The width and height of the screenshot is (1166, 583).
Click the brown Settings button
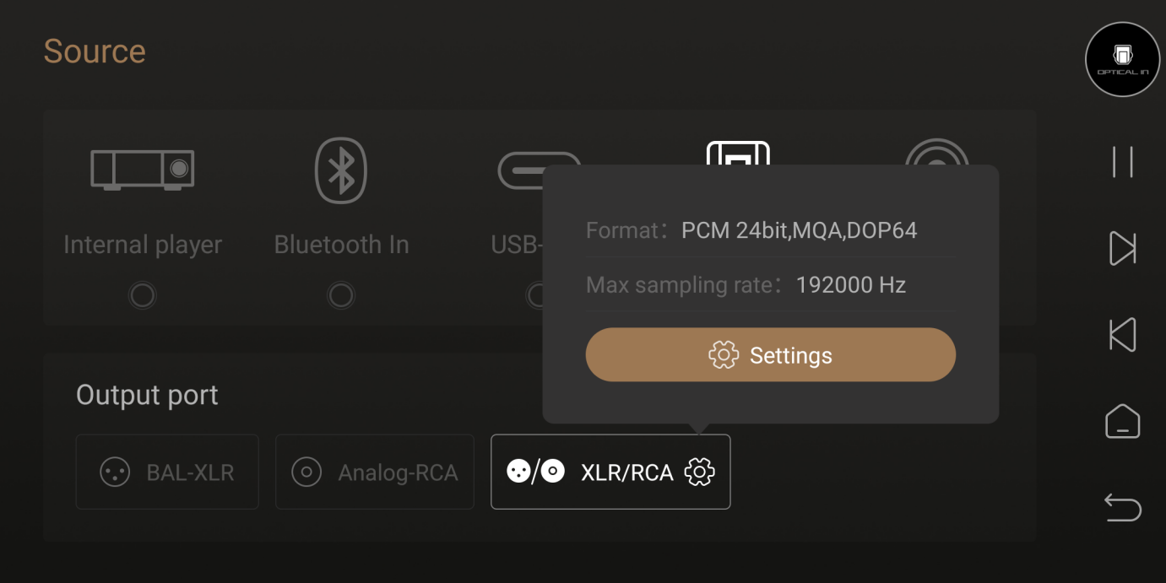(x=770, y=355)
